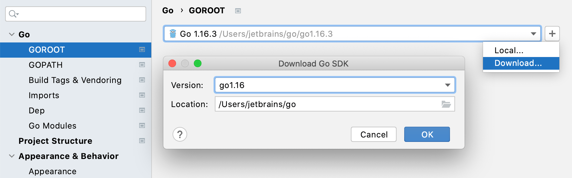This screenshot has height=178, width=572.
Task: Click the Go gopher icon in SDK selector
Action: pos(173,34)
